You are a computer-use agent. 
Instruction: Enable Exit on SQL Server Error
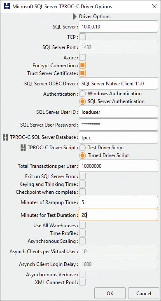pos(82,176)
